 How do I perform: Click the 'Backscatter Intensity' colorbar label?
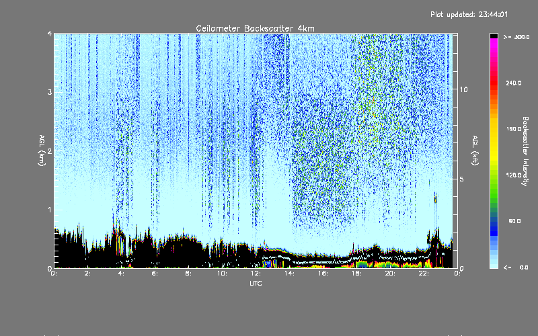[525, 151]
